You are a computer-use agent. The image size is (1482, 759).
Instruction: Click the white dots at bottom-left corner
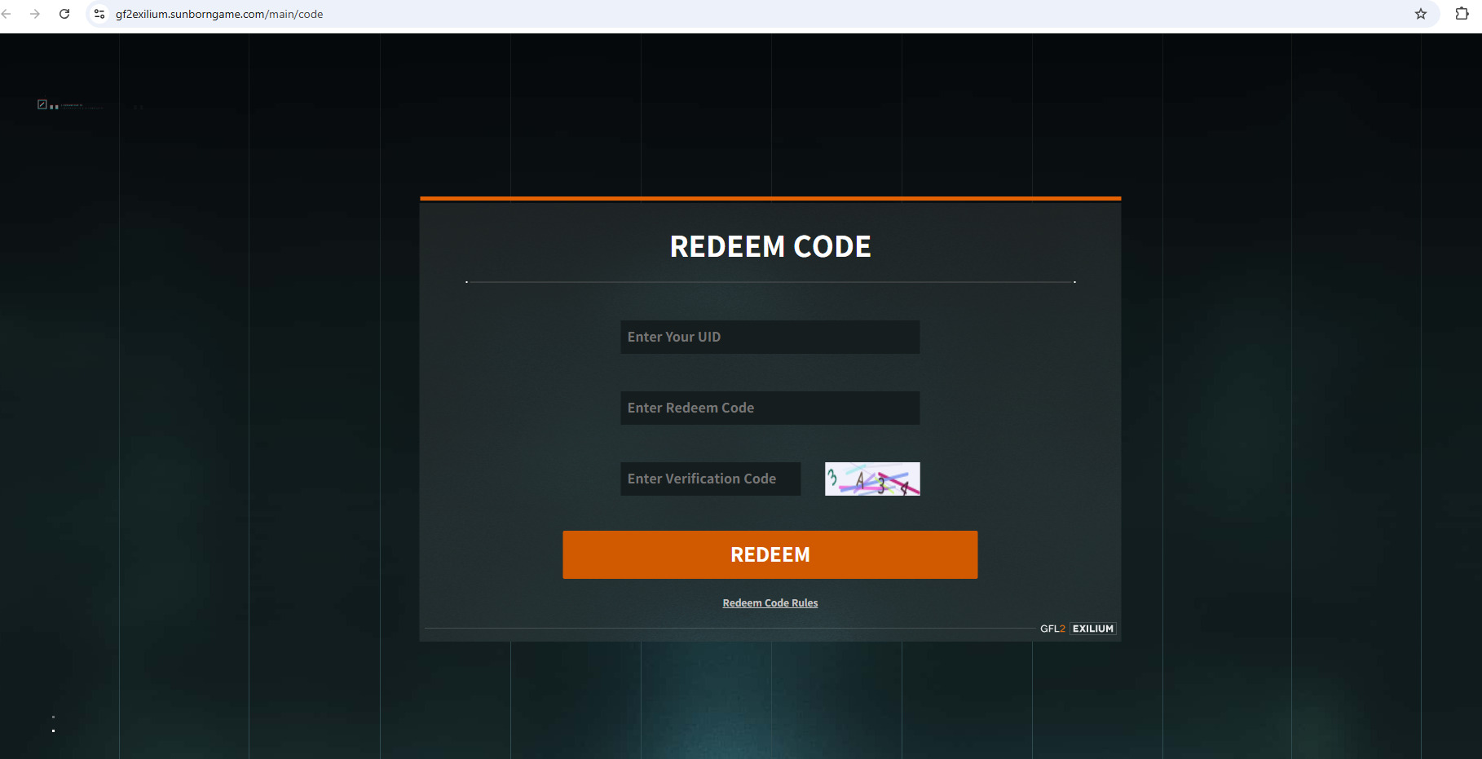click(x=54, y=730)
